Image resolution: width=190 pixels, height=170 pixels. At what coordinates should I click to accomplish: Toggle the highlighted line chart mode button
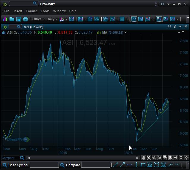coord(134,19)
